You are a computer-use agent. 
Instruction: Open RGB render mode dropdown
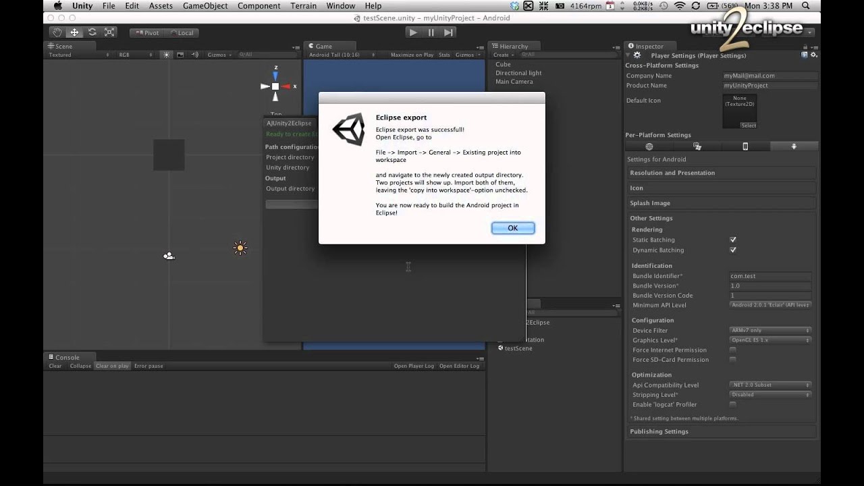click(x=135, y=55)
